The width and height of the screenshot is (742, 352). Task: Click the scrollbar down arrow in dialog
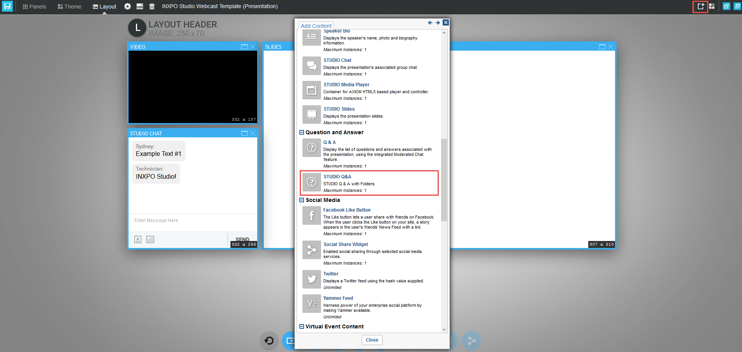click(x=444, y=330)
